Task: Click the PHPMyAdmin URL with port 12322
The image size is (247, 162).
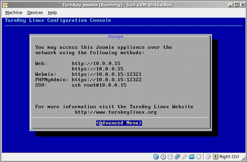Action: pos(107,80)
